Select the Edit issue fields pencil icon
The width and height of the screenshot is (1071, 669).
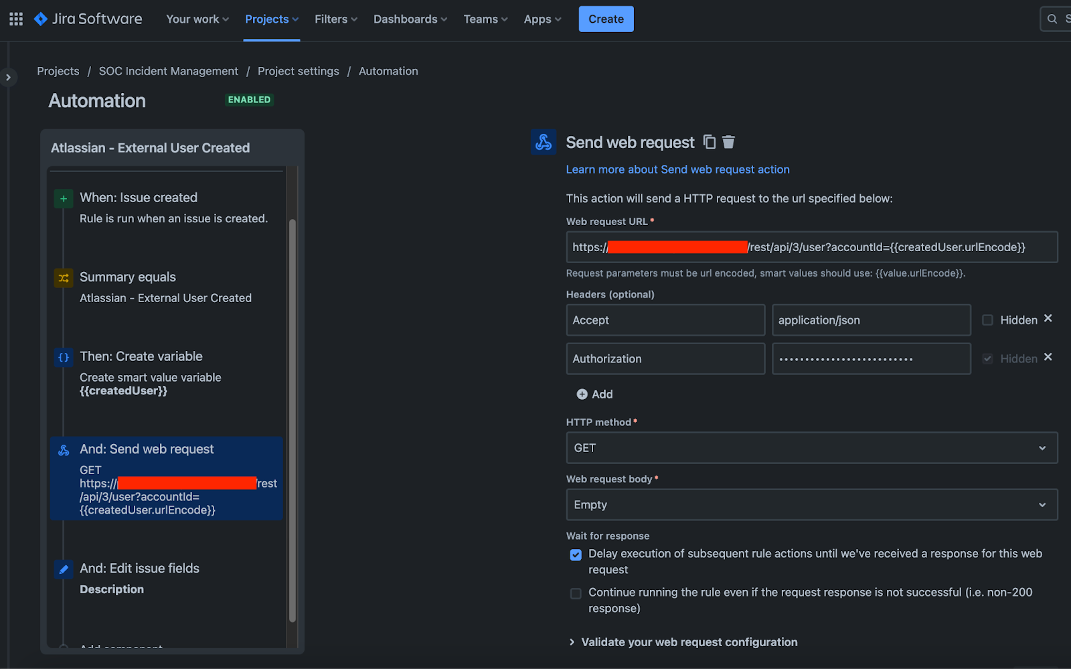click(64, 569)
